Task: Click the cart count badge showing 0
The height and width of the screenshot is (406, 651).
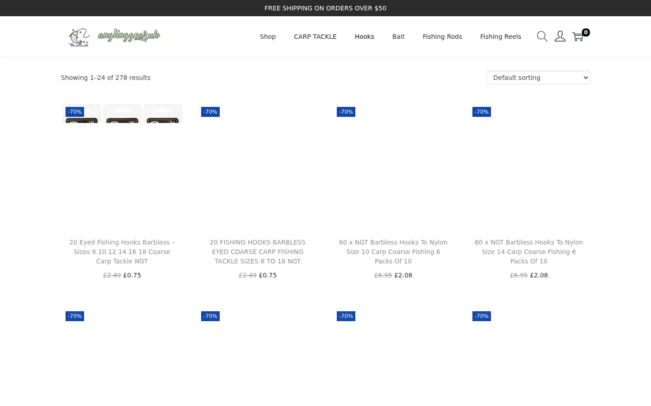Action: tap(586, 32)
